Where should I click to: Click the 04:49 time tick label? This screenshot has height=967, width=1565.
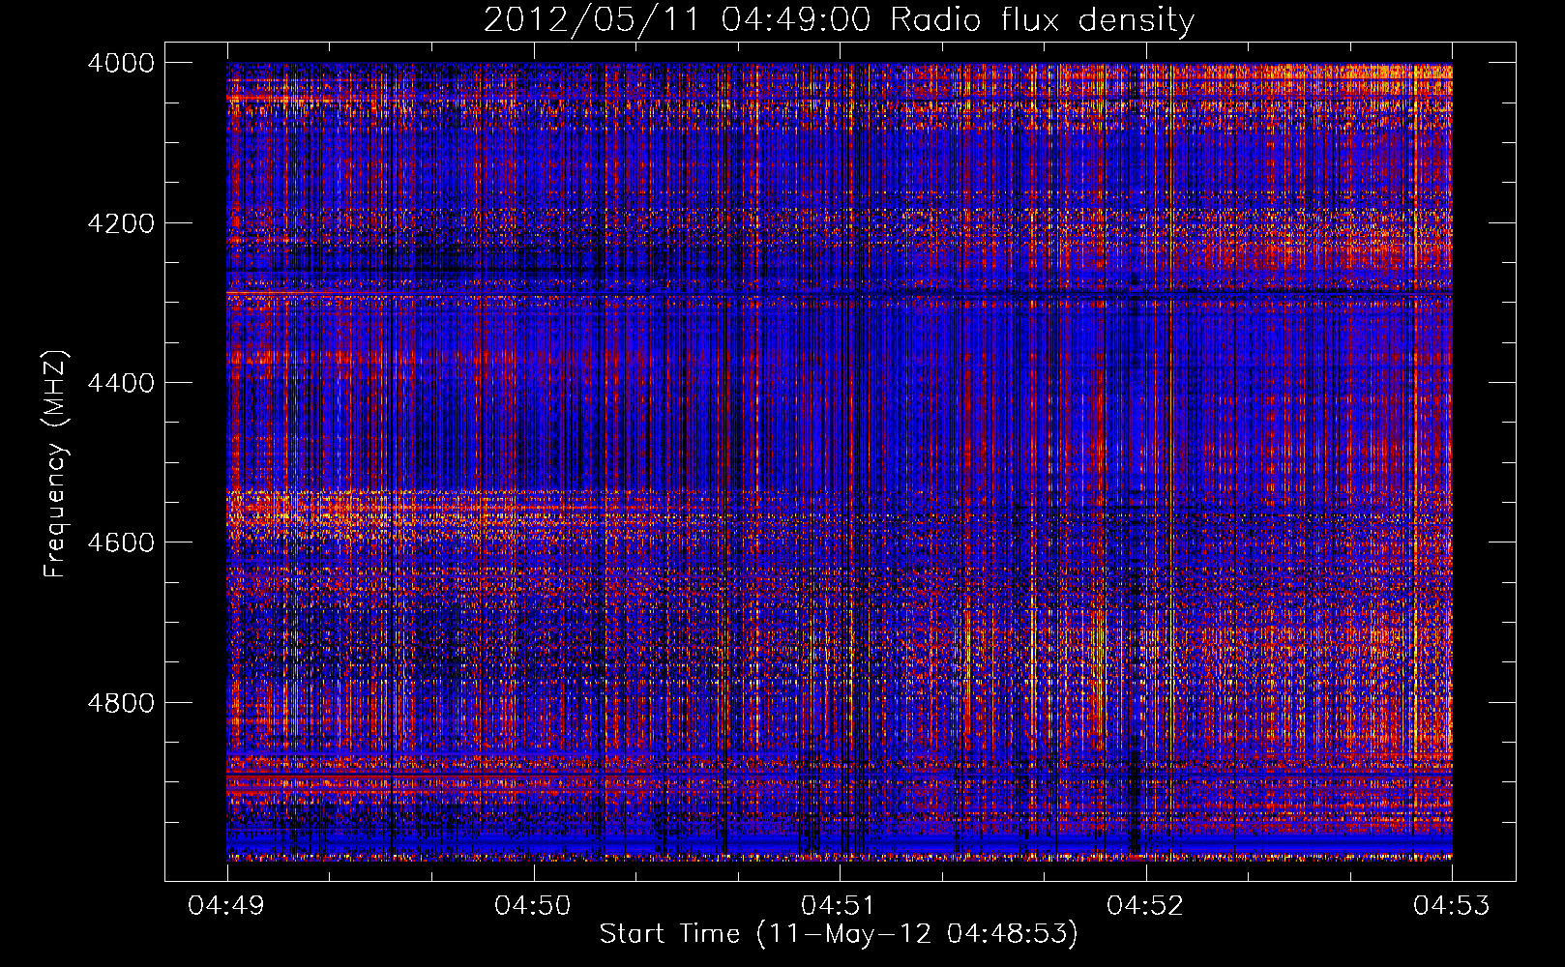[x=226, y=906]
